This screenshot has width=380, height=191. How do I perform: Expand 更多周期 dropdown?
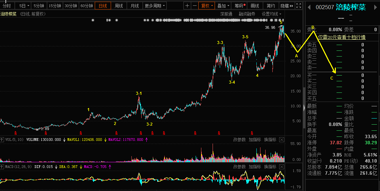pyautogui.click(x=155, y=5)
